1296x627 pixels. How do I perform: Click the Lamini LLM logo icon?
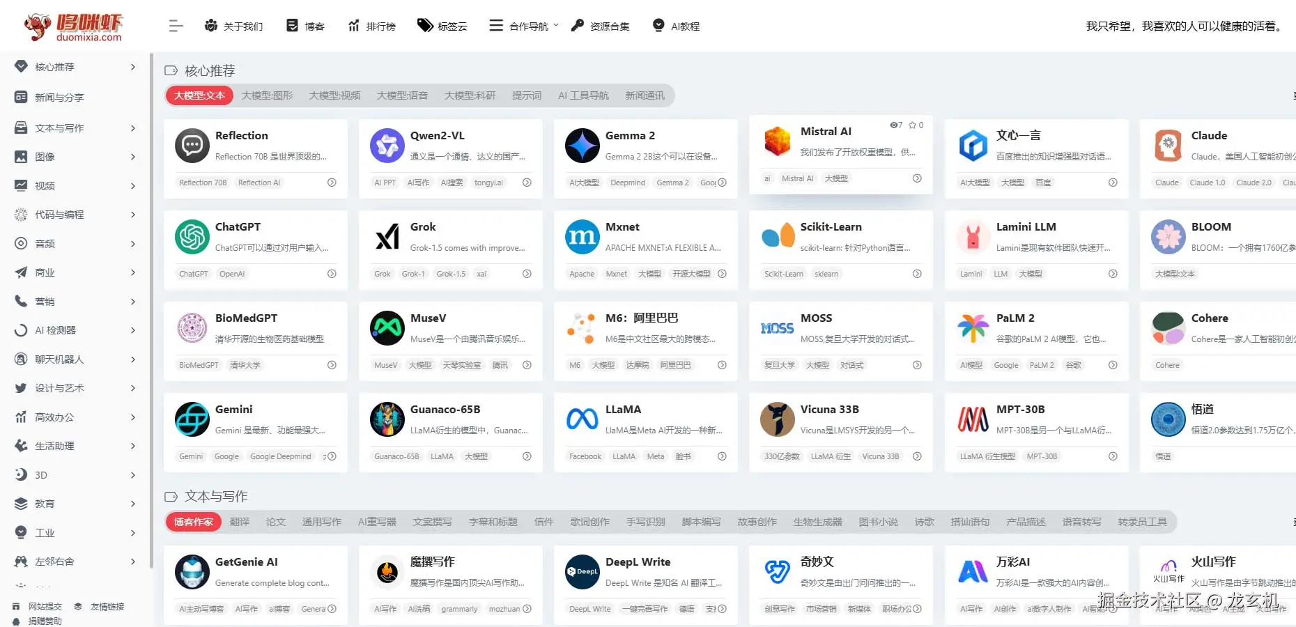(973, 237)
